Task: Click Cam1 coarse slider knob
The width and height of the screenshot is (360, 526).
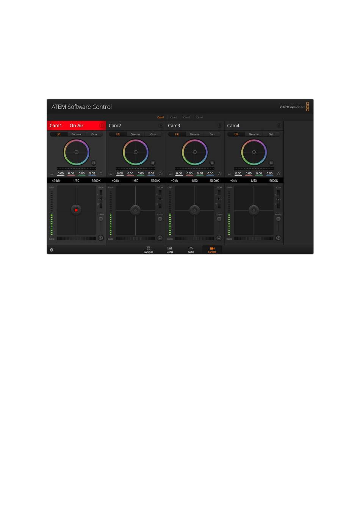Action: [x=101, y=219]
